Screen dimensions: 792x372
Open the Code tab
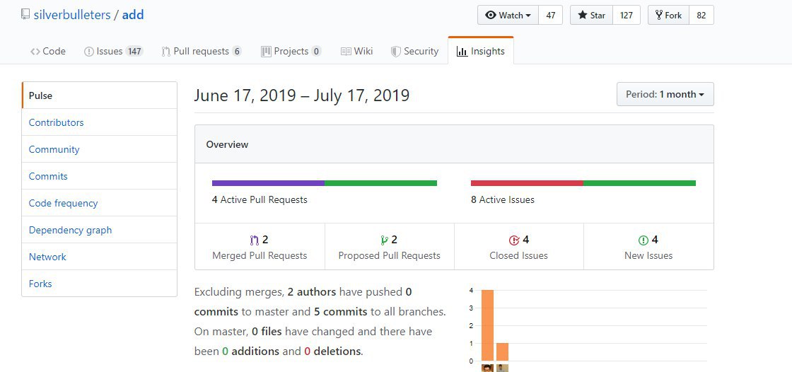tap(48, 51)
